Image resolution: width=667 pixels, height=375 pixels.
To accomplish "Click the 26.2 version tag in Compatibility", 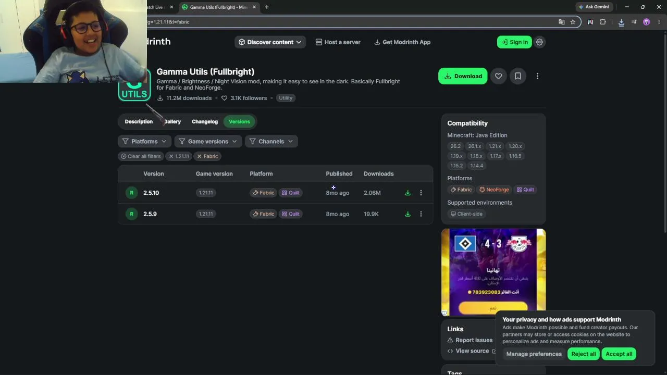I will point(456,146).
